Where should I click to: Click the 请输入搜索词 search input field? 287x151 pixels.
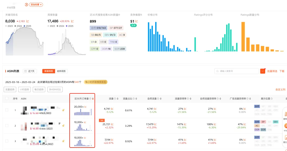click(x=237, y=71)
